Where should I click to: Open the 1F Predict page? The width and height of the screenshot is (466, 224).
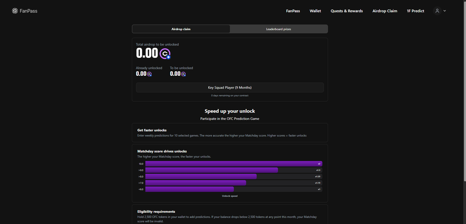pyautogui.click(x=416, y=11)
